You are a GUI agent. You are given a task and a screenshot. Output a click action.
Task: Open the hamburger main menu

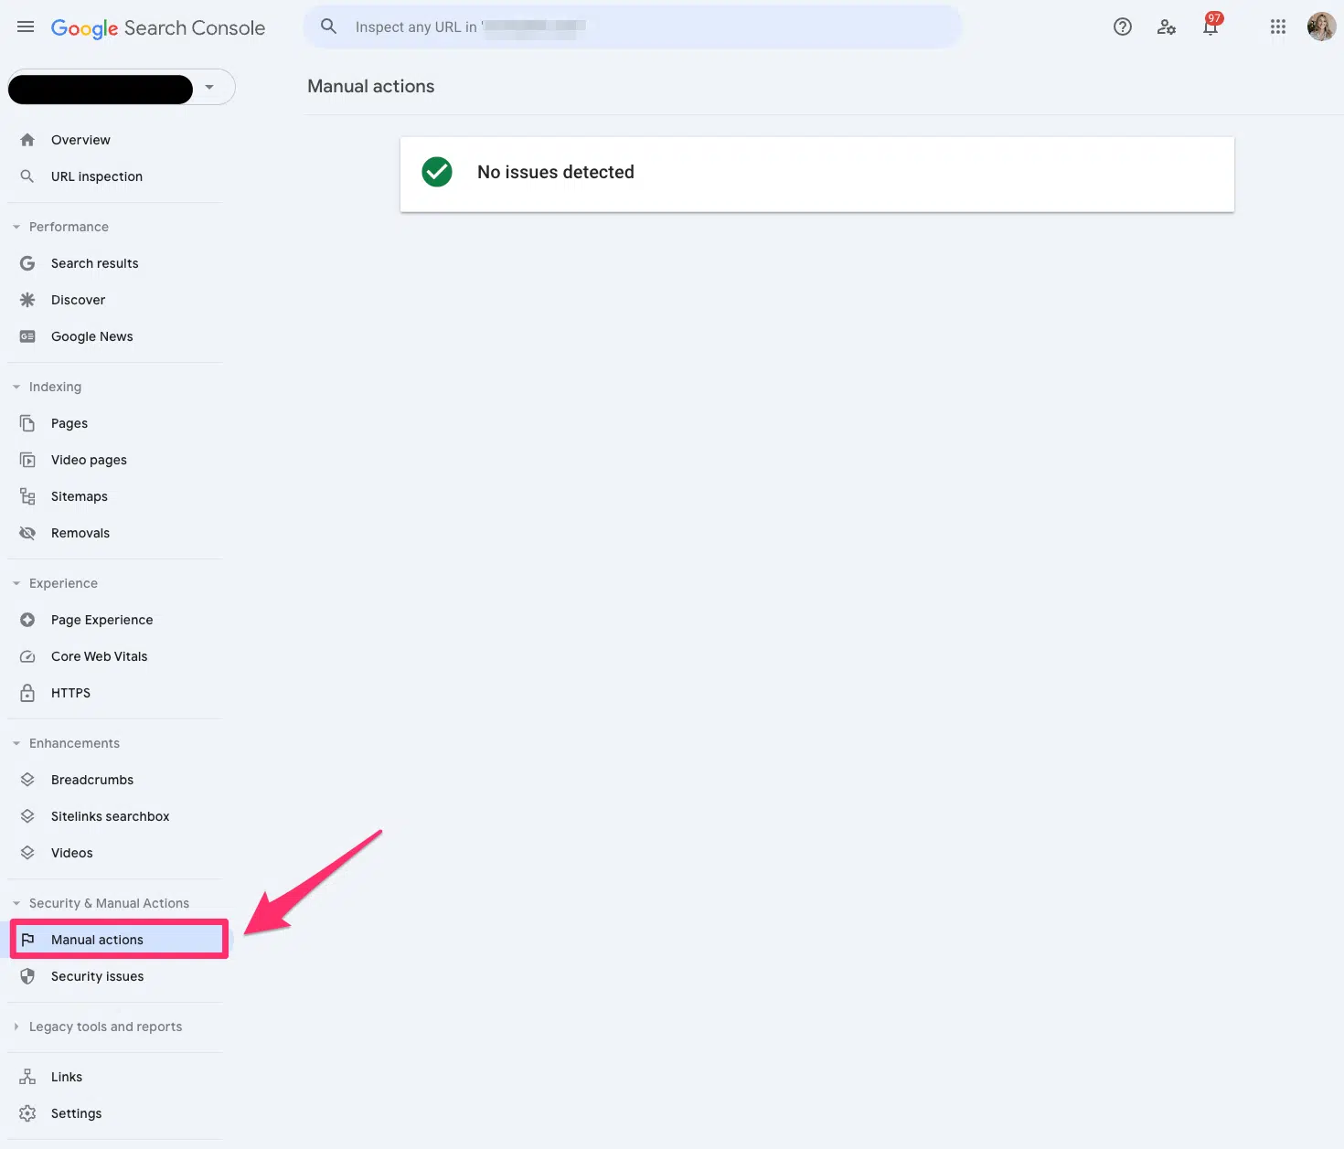[26, 27]
